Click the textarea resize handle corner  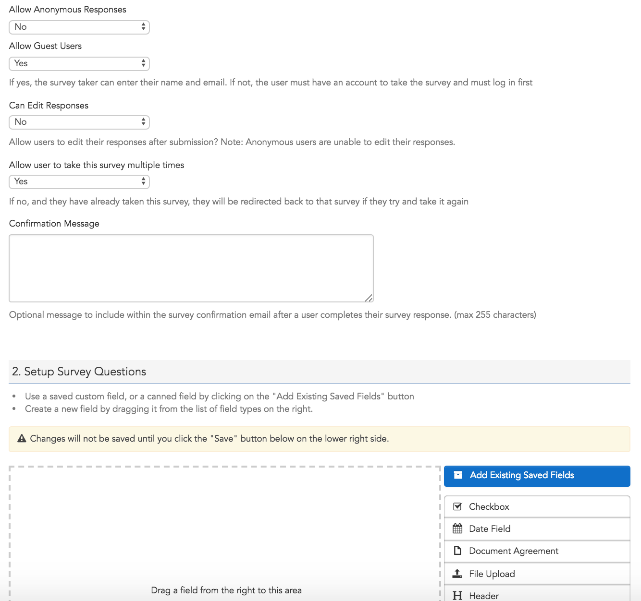[369, 298]
